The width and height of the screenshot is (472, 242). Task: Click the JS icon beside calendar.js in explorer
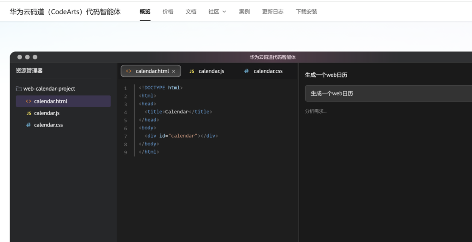pyautogui.click(x=29, y=113)
